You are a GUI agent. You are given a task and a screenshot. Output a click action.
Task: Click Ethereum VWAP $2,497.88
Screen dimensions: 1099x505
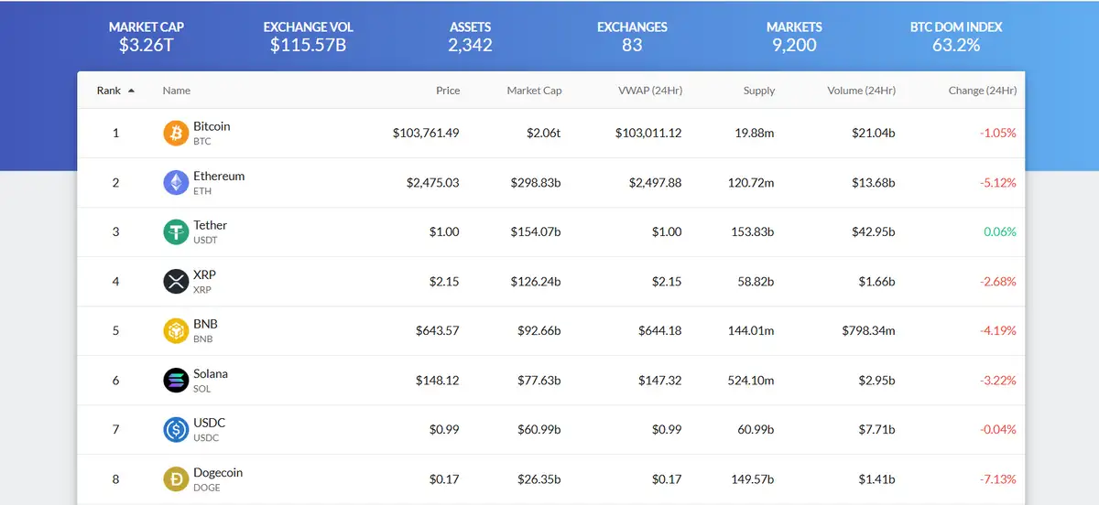pos(656,182)
